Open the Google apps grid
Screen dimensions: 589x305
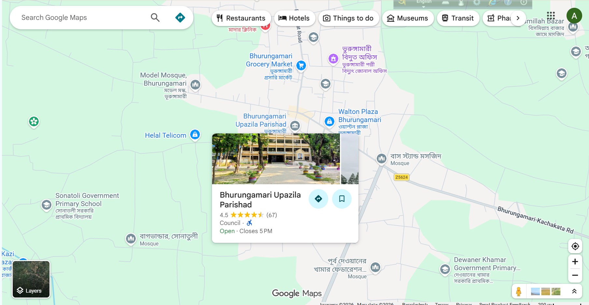551,16
